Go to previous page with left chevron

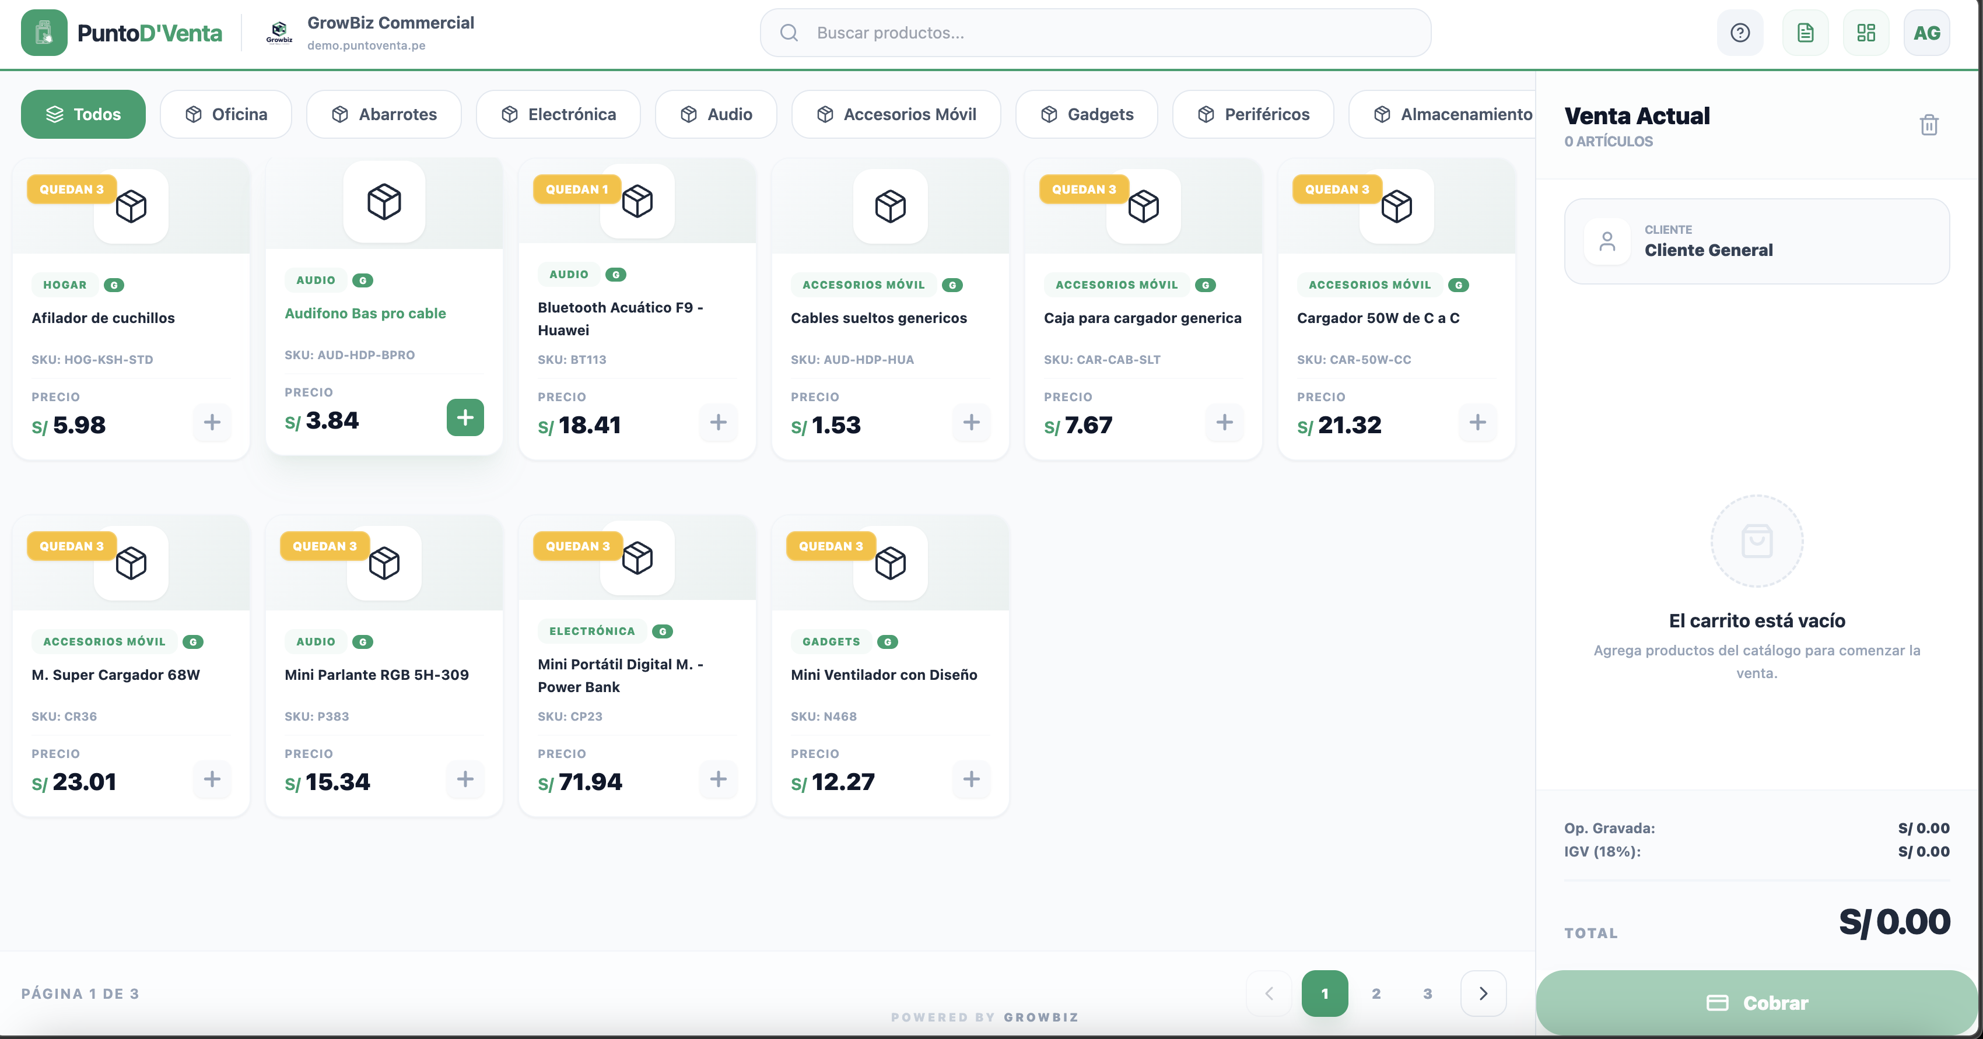coord(1269,994)
